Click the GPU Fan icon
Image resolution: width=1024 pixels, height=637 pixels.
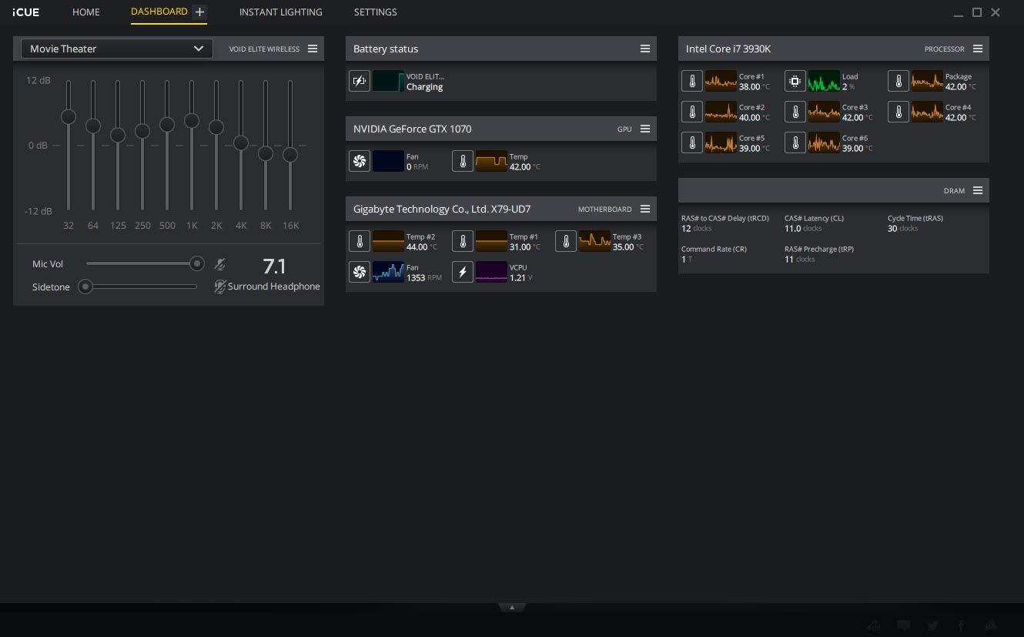tap(359, 161)
